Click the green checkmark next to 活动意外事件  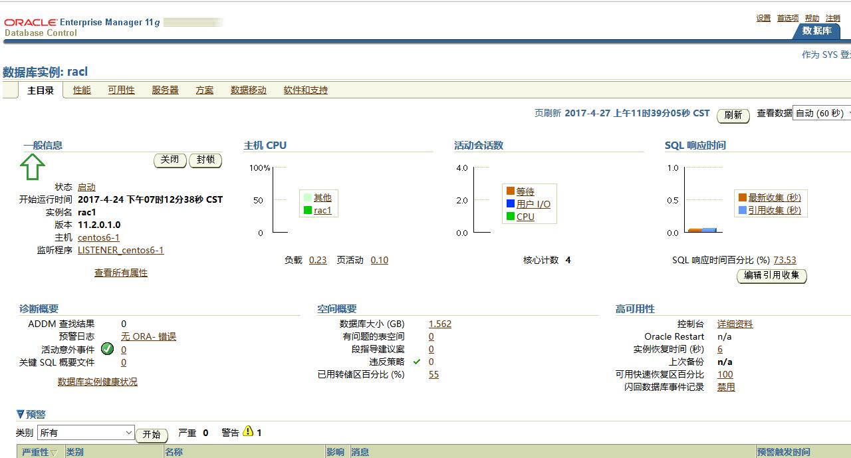[x=107, y=349]
